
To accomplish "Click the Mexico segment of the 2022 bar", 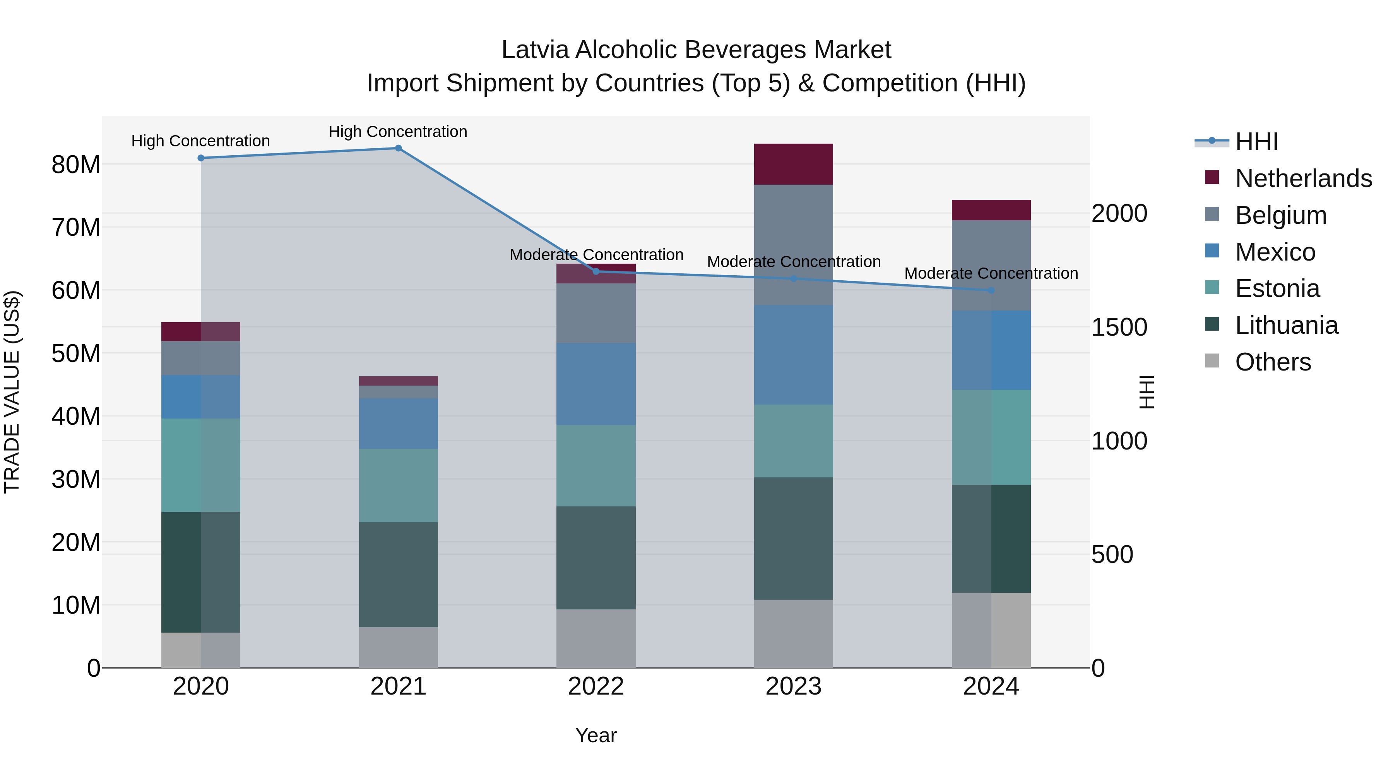I will pyautogui.click(x=596, y=384).
